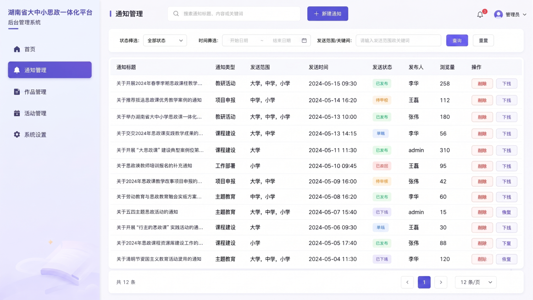Click the 已退回 status tag
533x300 pixels.
click(382, 166)
